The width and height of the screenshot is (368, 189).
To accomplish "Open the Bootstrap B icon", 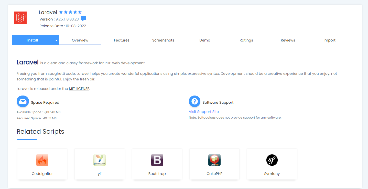I will tap(157, 160).
